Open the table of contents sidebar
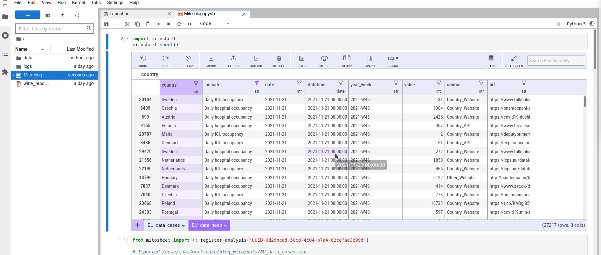 (x=5, y=54)
